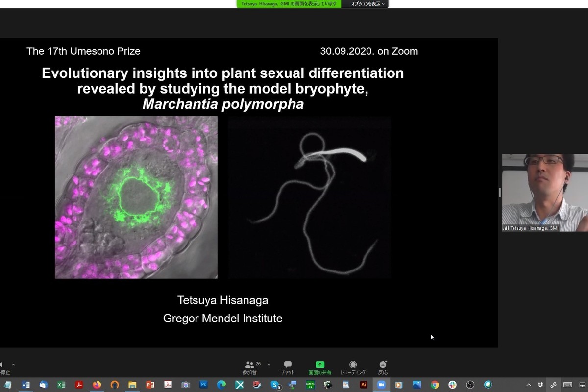
Task: Click Tetsuya Hisanaga's video thumbnail
Action: click(x=544, y=193)
